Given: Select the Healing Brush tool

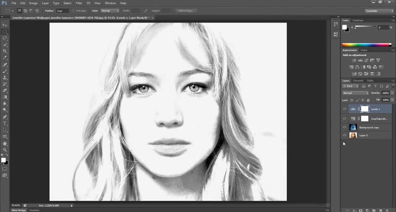Looking at the screenshot, I should coord(5,65).
